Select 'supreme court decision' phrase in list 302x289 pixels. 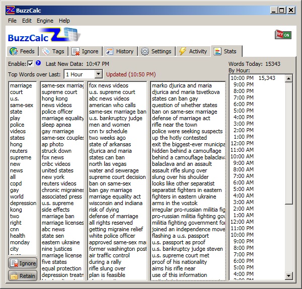click(x=117, y=177)
